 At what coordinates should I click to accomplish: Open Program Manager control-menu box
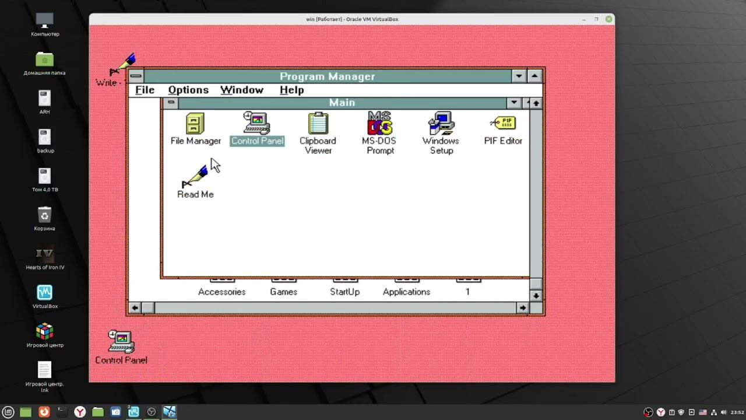tap(136, 76)
